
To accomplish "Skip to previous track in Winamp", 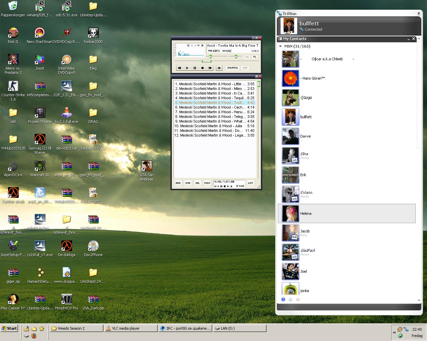I will (x=179, y=68).
